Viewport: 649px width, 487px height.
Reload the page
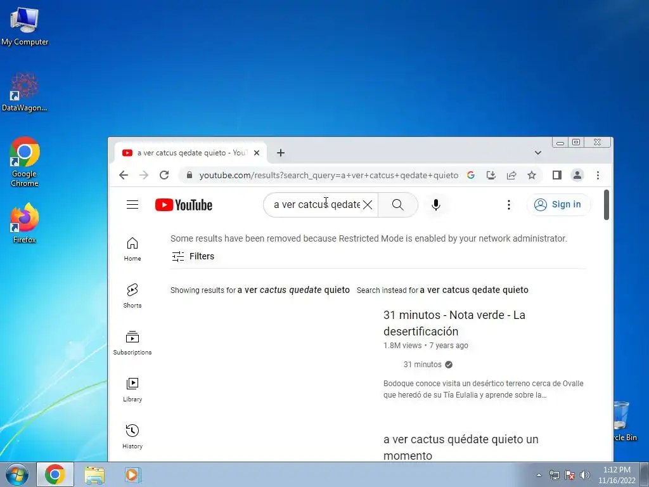[164, 175]
